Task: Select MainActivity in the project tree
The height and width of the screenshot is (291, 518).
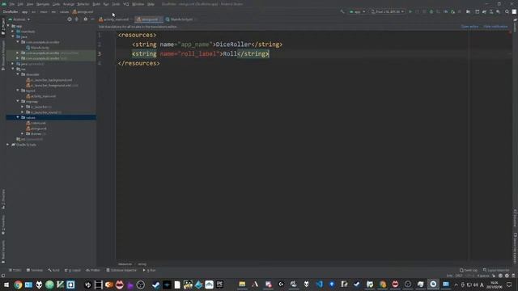Action: tap(38, 48)
